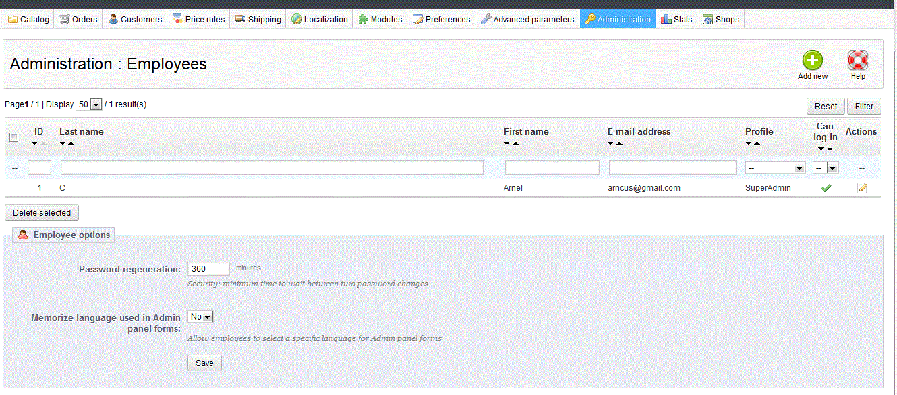Click the green Add new icon
This screenshot has height=395, width=897.
coord(812,61)
